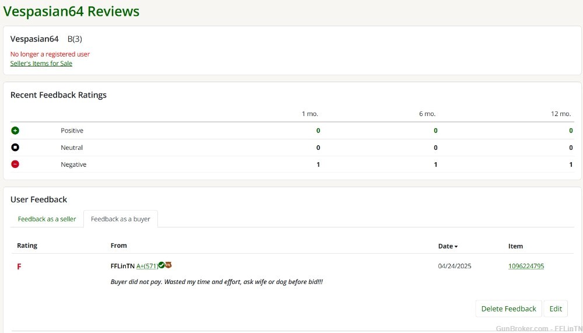Open the A+(571) rating link for FFLinTN

147,266
